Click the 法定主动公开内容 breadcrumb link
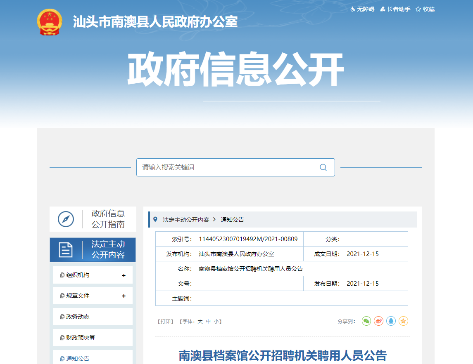The height and width of the screenshot is (364, 473). pos(186,220)
